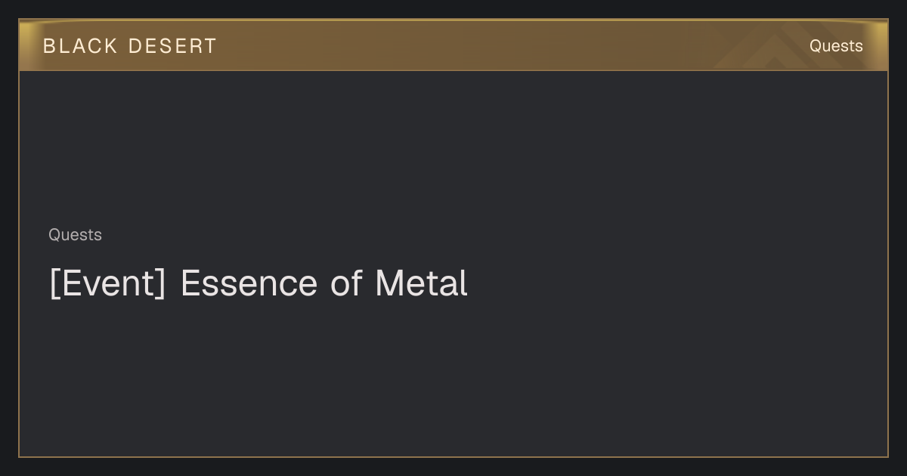Click the word DESERT in the logo
The height and width of the screenshot is (476, 907).
click(172, 46)
